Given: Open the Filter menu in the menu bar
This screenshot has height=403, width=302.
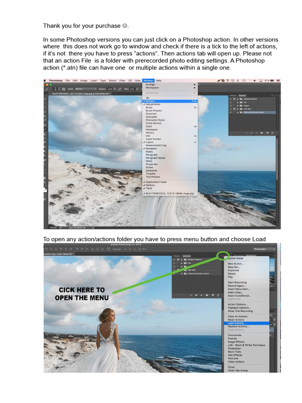Looking at the screenshot, I should click(x=122, y=80).
